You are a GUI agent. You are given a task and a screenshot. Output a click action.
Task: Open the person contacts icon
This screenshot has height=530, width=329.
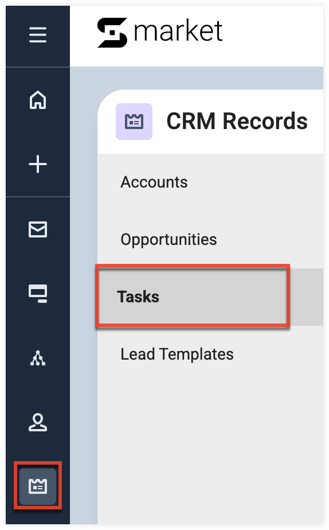tap(37, 423)
